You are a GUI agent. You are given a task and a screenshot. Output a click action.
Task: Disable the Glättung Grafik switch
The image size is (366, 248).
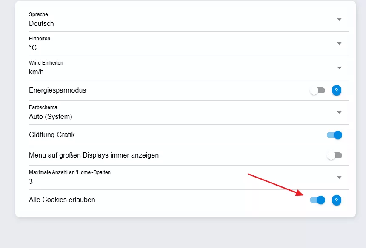[x=335, y=135]
